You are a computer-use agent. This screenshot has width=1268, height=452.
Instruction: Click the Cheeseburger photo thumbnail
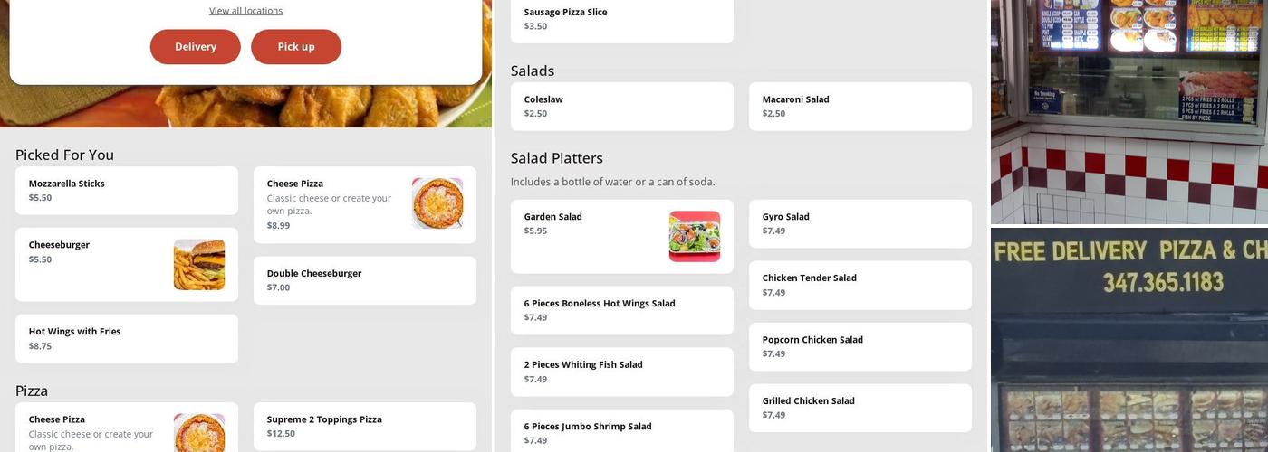coord(199,264)
